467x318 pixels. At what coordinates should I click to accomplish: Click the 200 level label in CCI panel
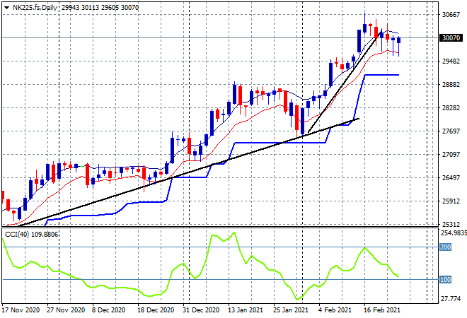click(x=446, y=247)
